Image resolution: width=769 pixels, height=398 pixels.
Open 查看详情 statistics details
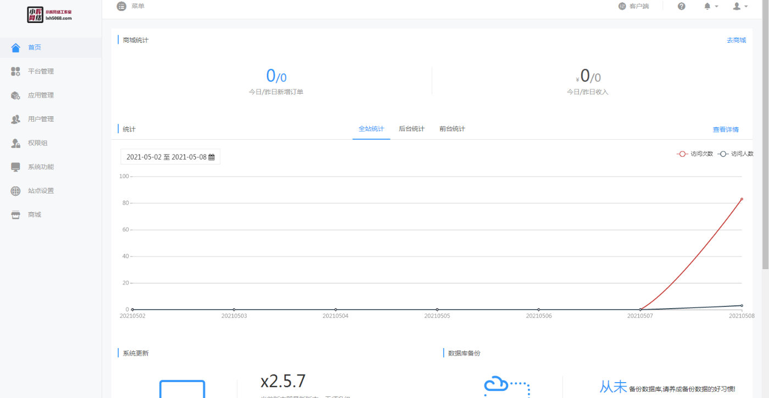tap(725, 129)
